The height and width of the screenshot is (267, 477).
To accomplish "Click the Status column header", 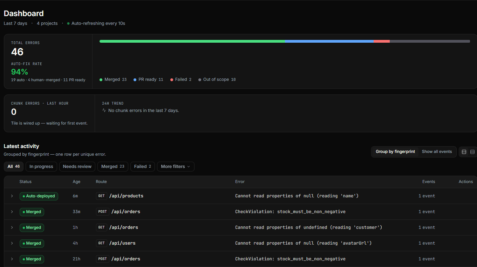I will 26,182.
